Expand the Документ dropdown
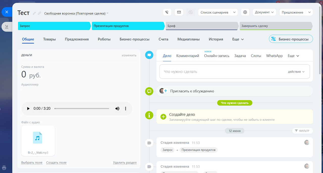This screenshot has width=323, height=173. [x=264, y=12]
